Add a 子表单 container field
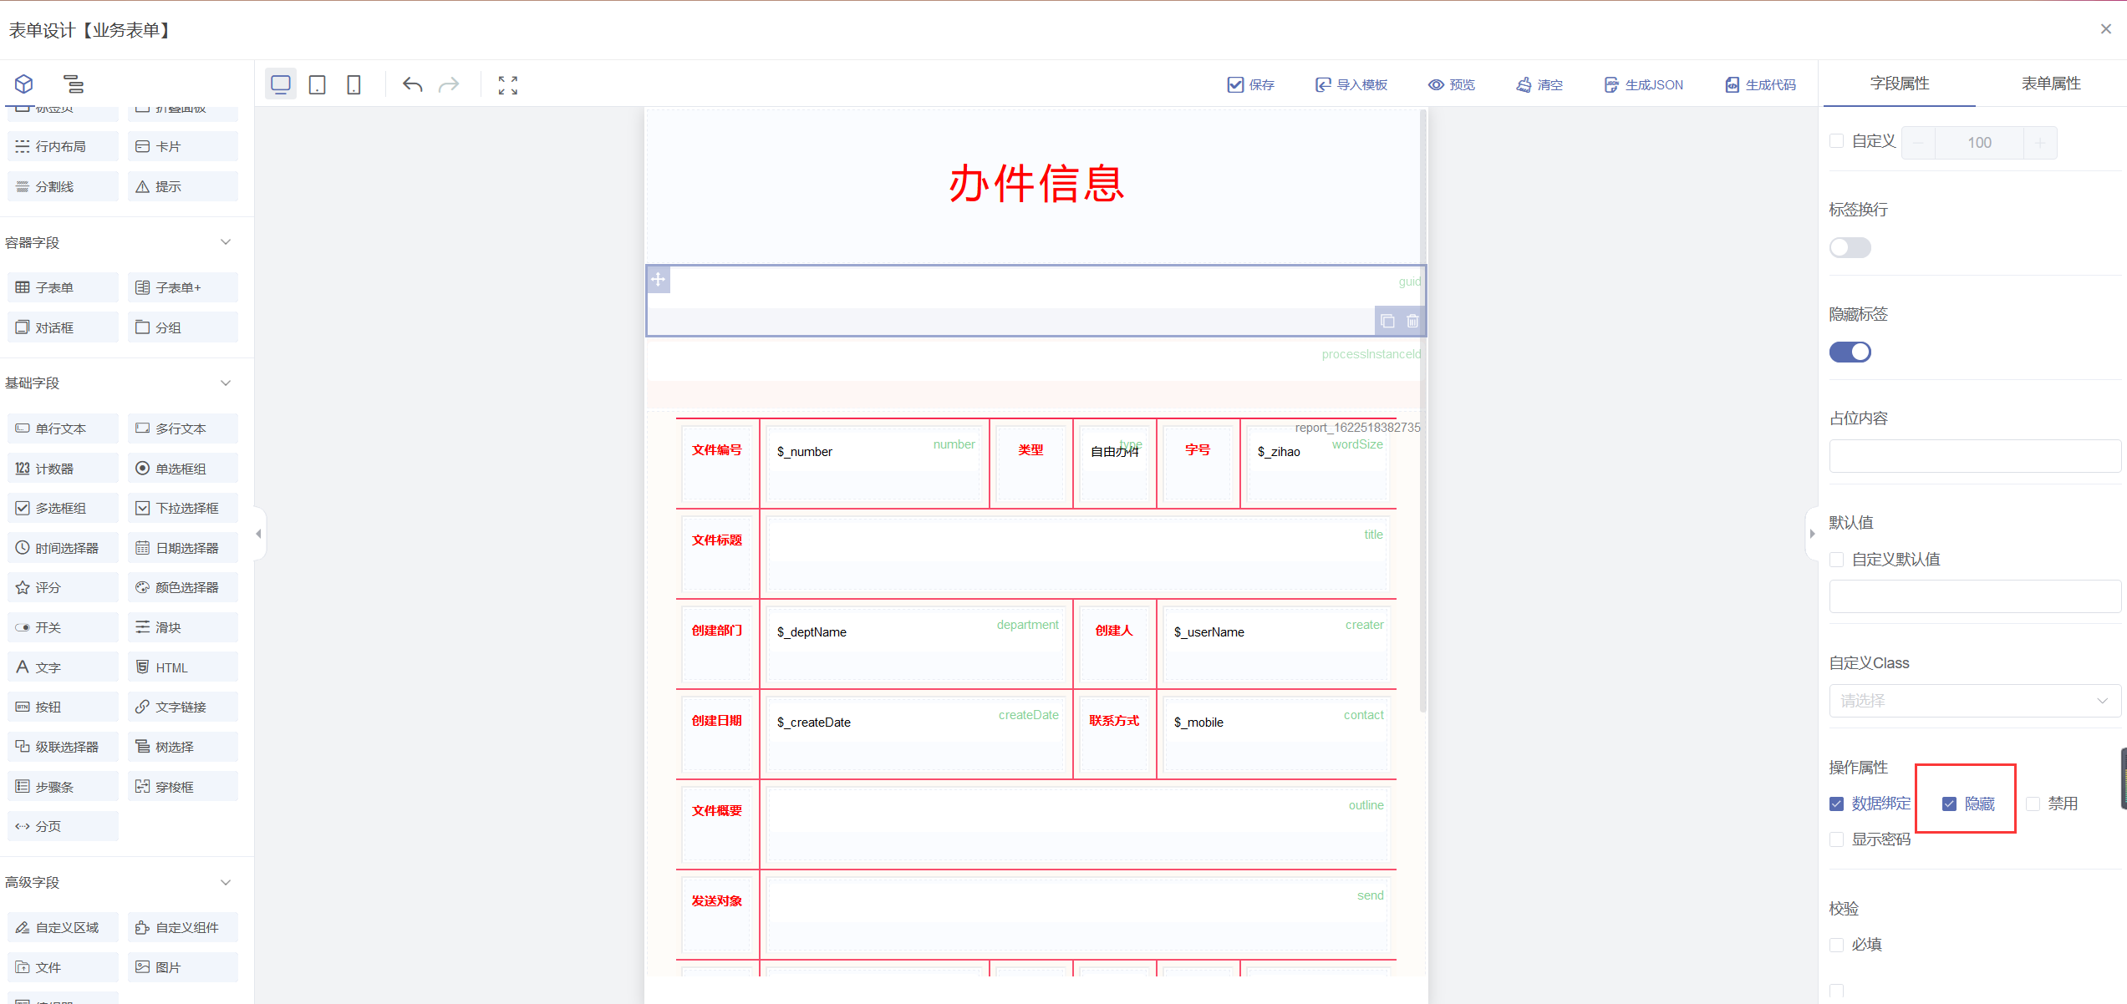Viewport: 2127px width, 1004px height. pyautogui.click(x=64, y=287)
